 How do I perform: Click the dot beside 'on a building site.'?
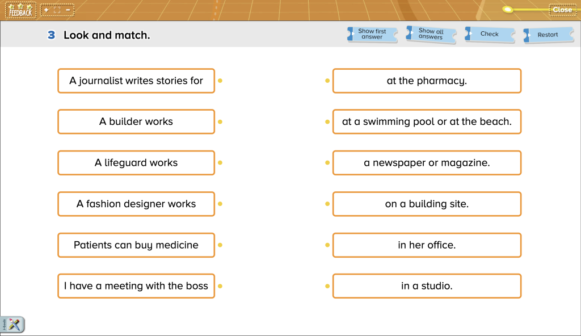(327, 204)
